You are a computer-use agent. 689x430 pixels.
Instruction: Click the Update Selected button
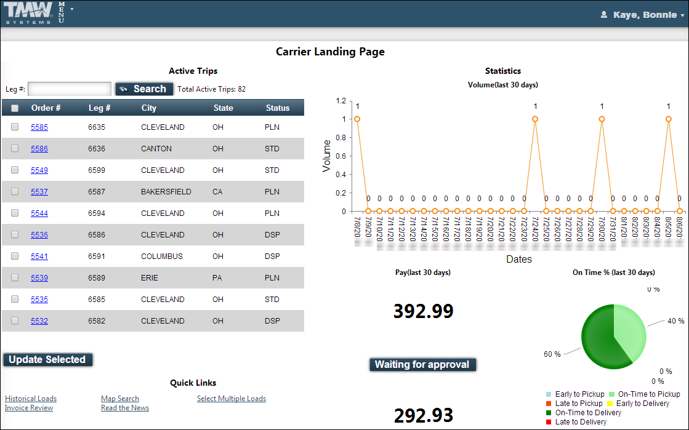tap(47, 359)
